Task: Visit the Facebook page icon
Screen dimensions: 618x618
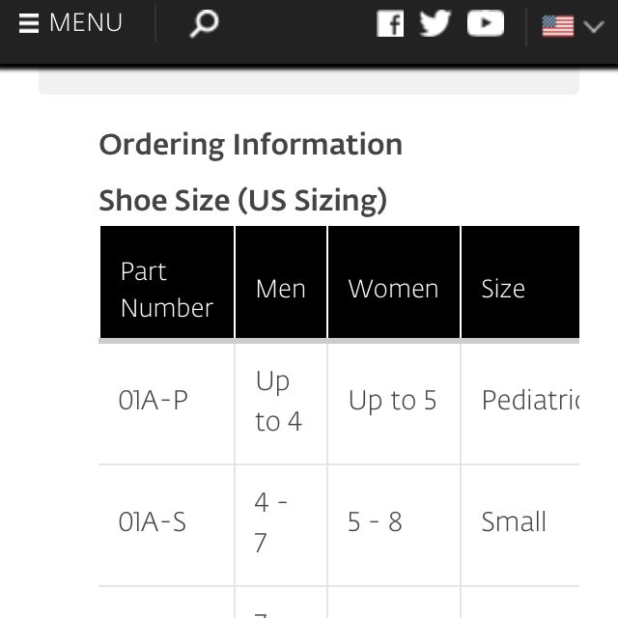Action: [390, 23]
